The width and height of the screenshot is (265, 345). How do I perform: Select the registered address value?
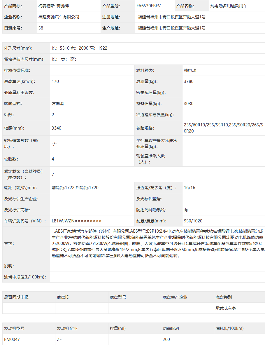[x=172, y=17]
